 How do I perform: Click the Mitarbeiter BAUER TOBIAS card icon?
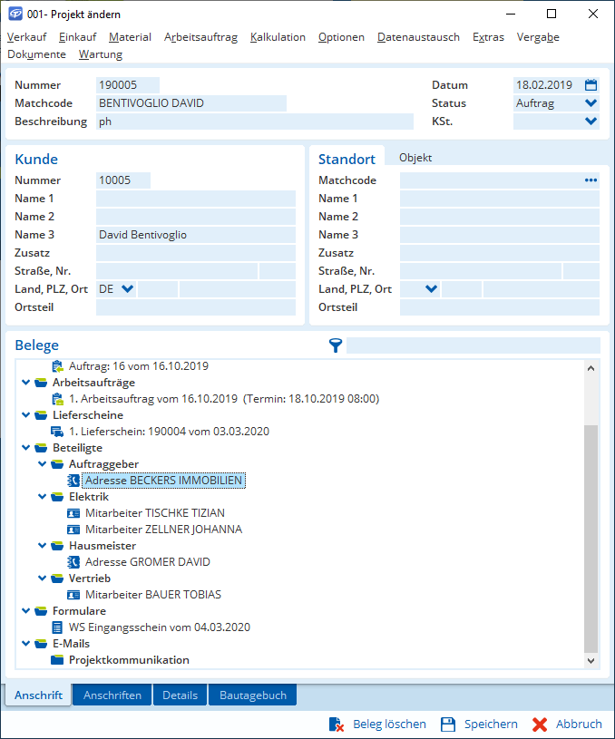pos(74,595)
